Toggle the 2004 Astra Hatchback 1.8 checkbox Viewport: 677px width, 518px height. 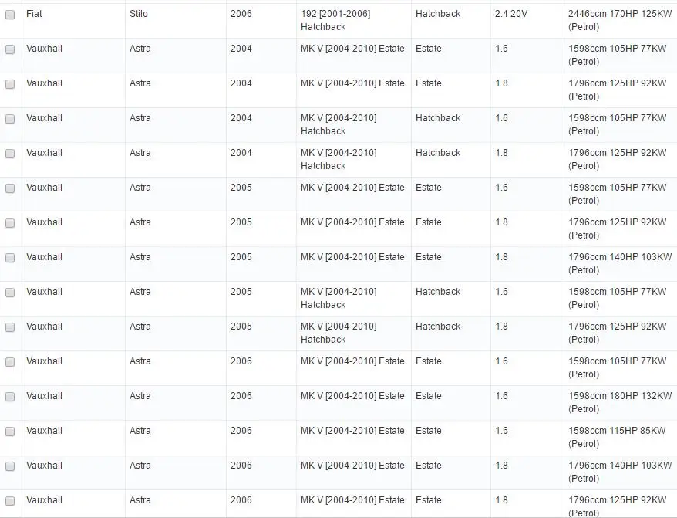(x=10, y=154)
